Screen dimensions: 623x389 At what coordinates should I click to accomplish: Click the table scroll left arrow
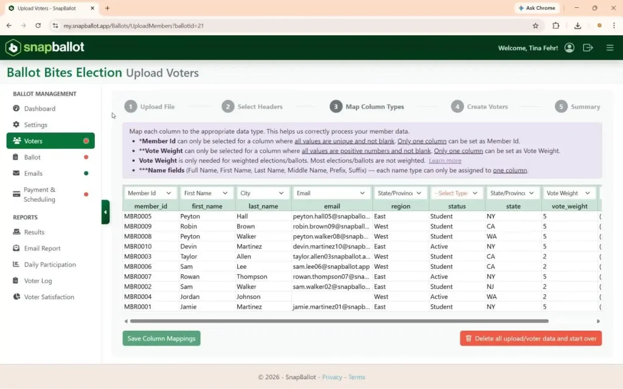pyautogui.click(x=126, y=321)
